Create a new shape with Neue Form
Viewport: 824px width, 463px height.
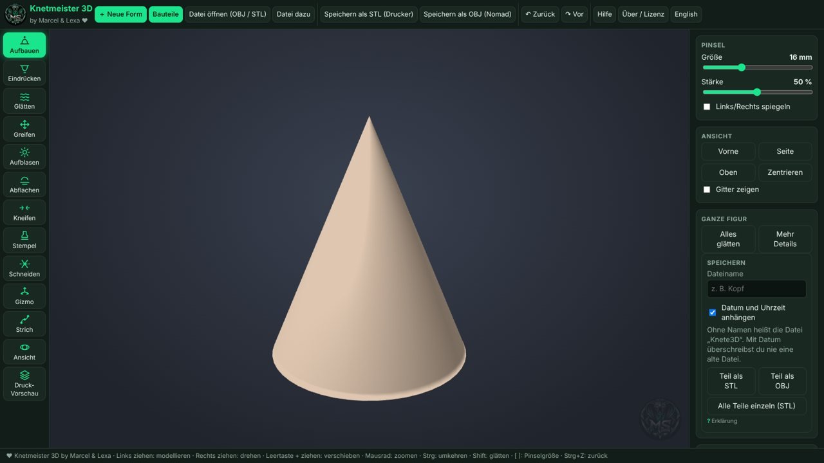pyautogui.click(x=120, y=14)
